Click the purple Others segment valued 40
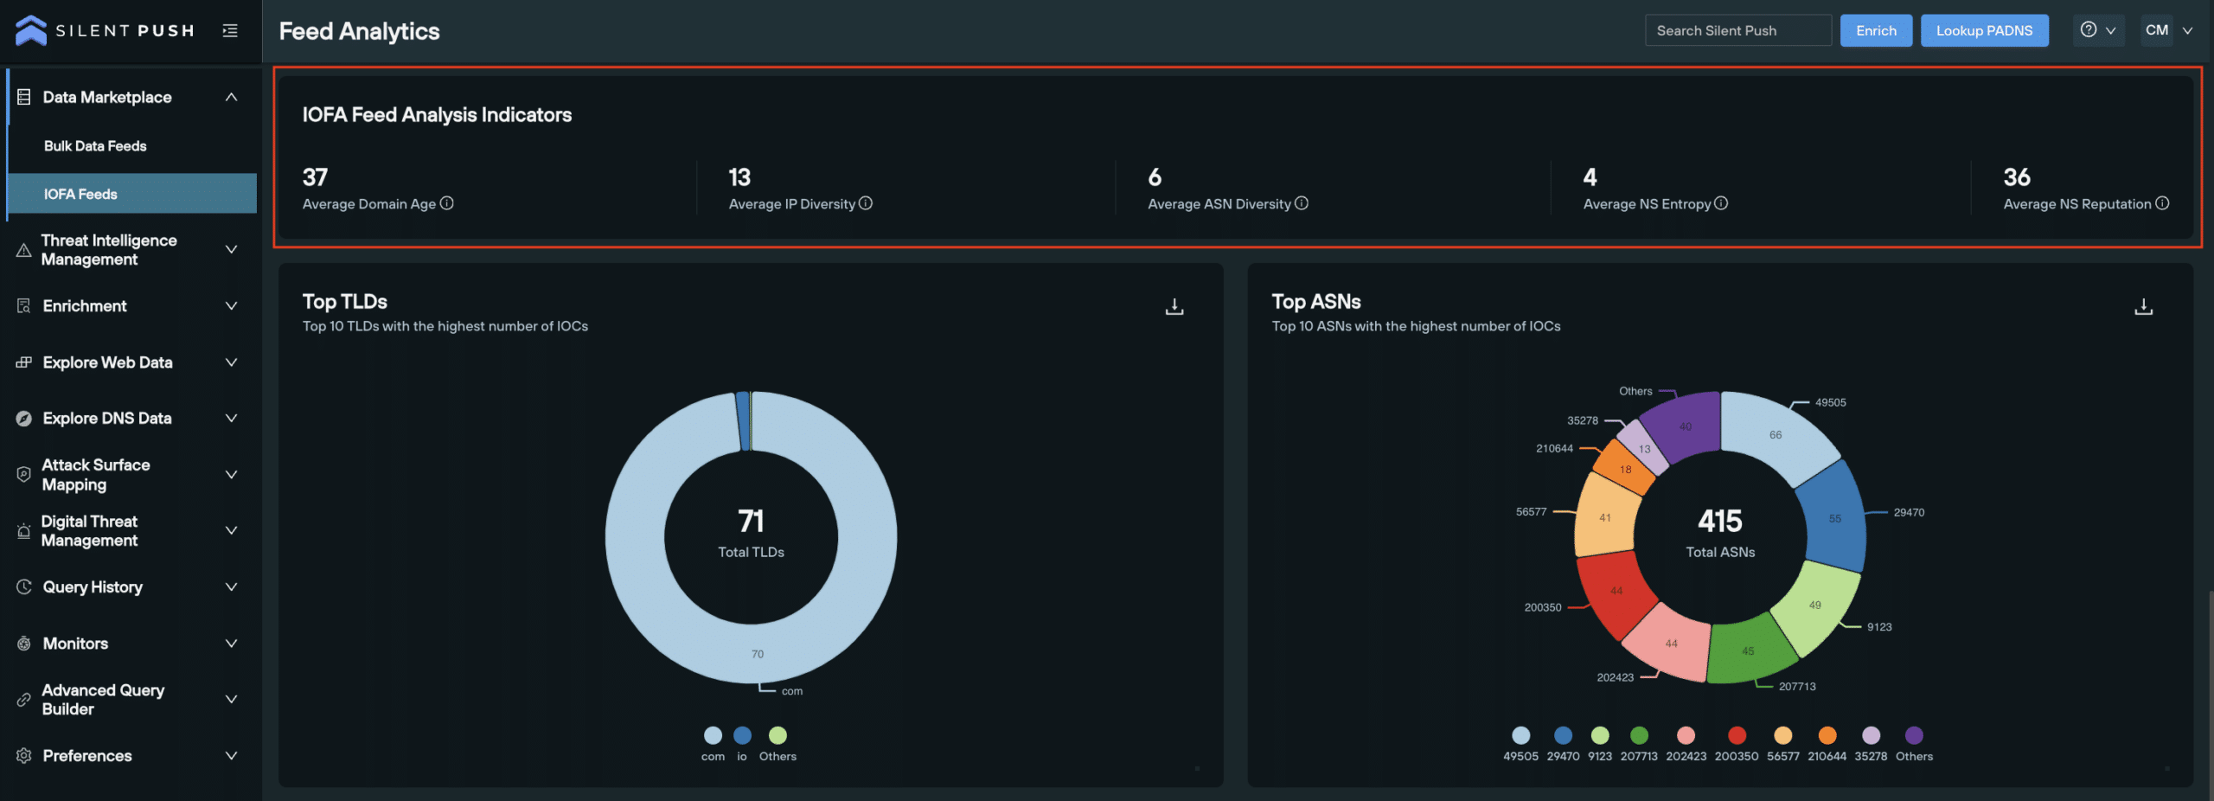This screenshot has width=2214, height=801. click(1685, 426)
